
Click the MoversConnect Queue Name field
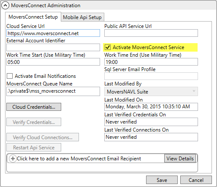coord(53,91)
